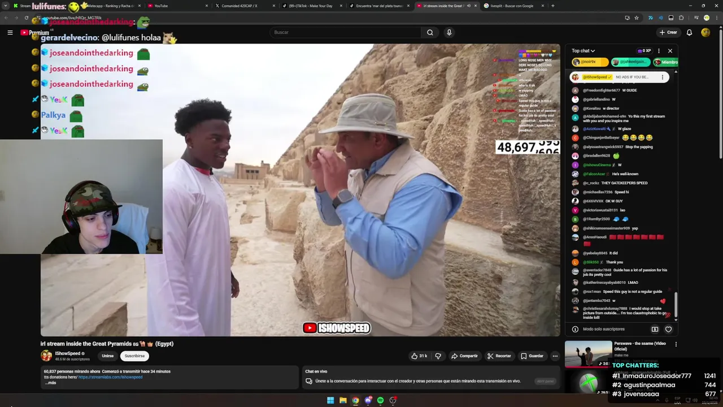Click the chat heart reaction icon

[668, 329]
